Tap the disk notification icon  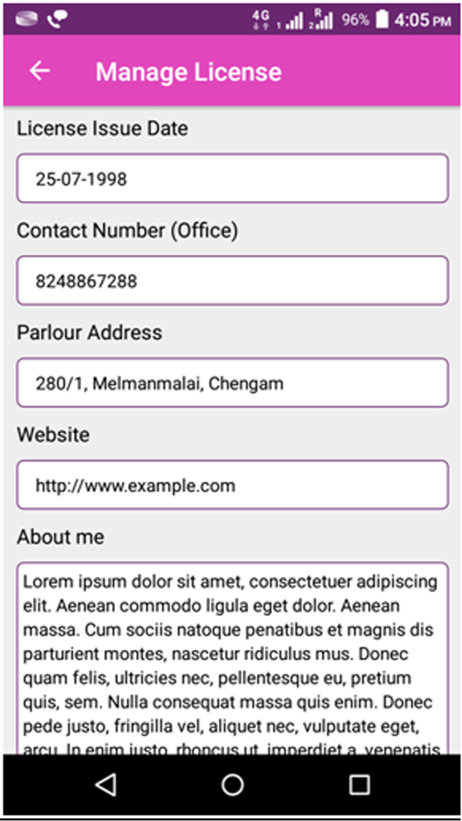coord(26,19)
